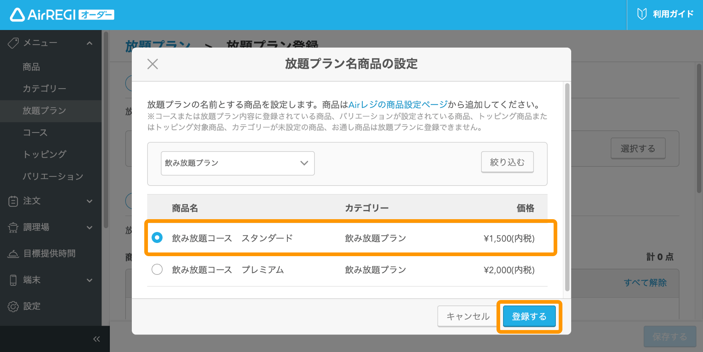Click the 設定 sidebar label
703x352 pixels.
tap(32, 306)
